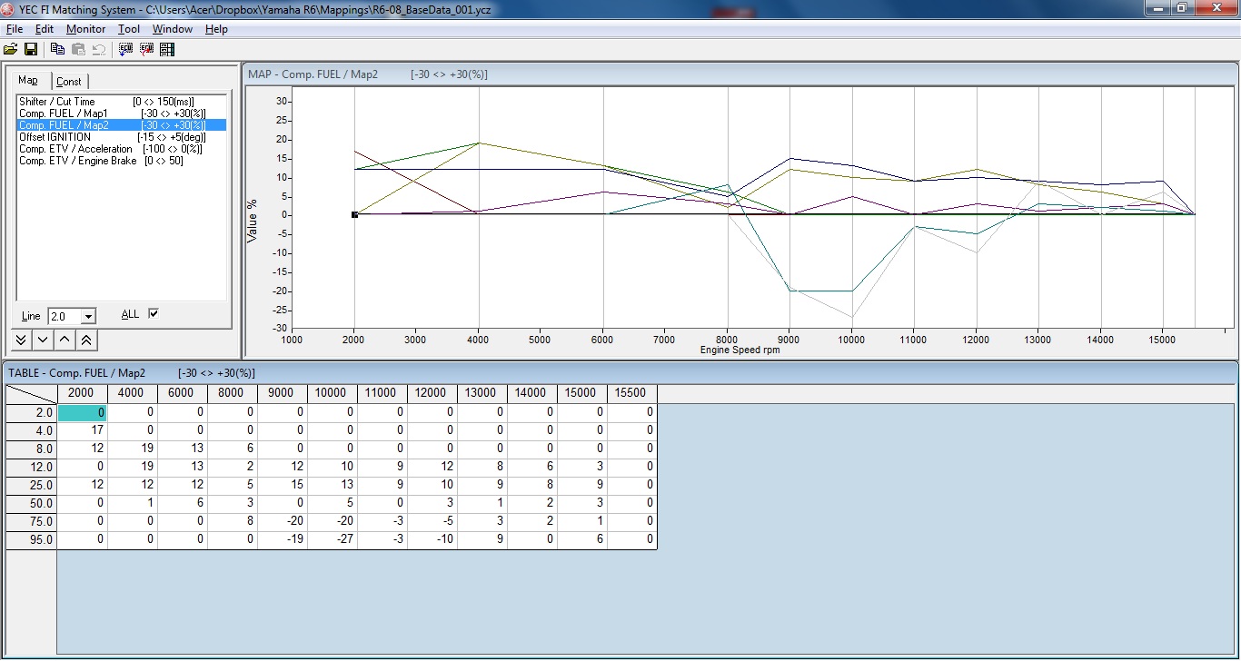Click the ECU icon with red arrow

click(146, 49)
